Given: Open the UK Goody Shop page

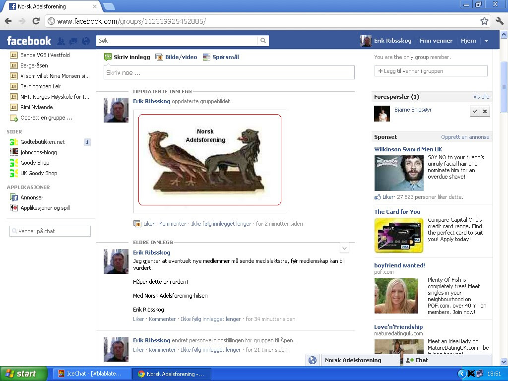Looking at the screenshot, I should pyautogui.click(x=39, y=173).
